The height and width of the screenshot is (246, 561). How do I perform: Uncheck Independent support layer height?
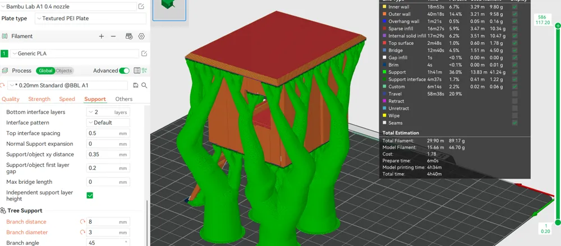tap(90, 195)
